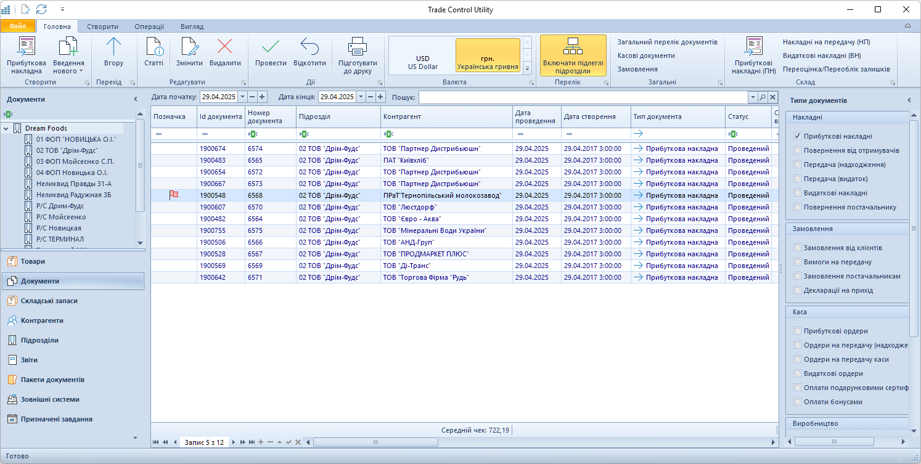
Task: Open the Складські запаси navigation section
Action: [x=72, y=301]
